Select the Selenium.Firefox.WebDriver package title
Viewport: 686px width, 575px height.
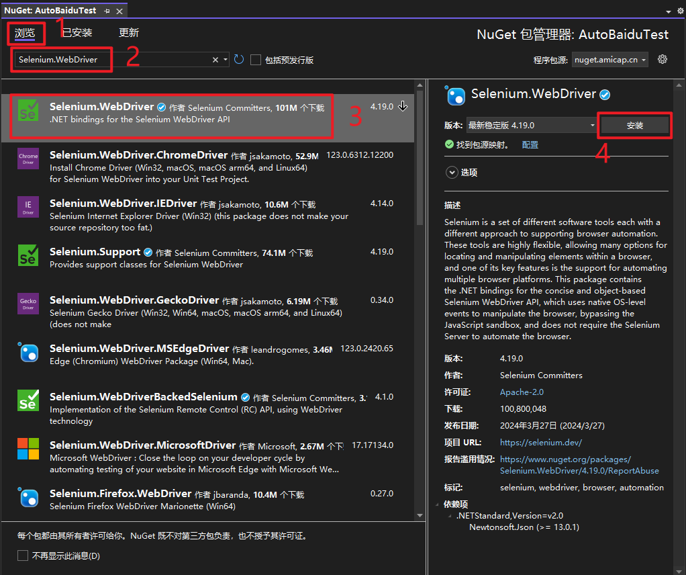tap(121, 494)
